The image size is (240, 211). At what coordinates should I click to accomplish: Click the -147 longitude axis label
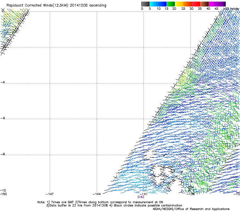(50, 194)
